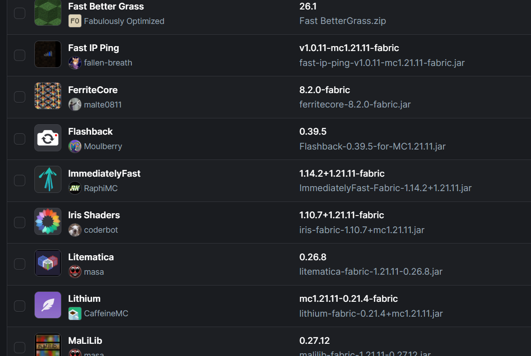The image size is (531, 356).
Task: Check the Lithium mod checkbox
Action: click(x=20, y=306)
